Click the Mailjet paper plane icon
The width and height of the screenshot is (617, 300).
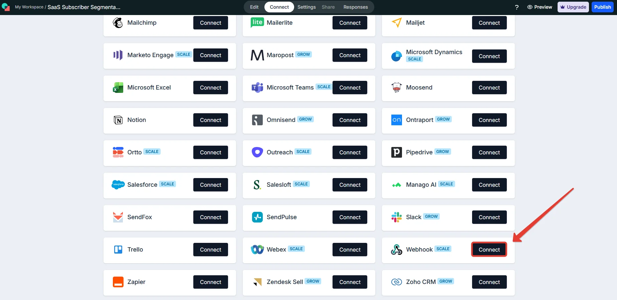pyautogui.click(x=397, y=23)
